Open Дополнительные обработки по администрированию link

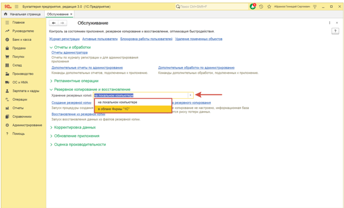tap(196, 68)
